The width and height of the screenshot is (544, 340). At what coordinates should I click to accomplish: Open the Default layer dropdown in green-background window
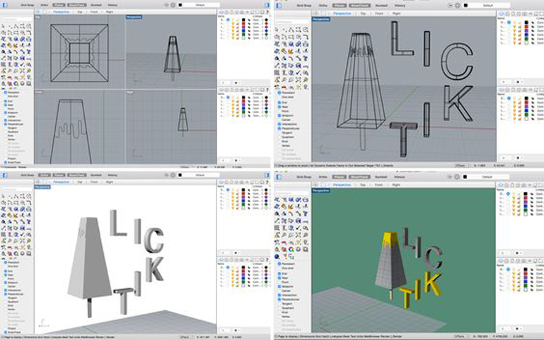point(488,177)
